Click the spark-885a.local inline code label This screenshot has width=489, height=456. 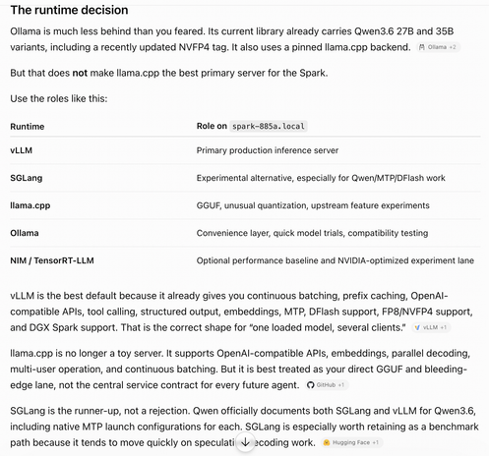point(269,126)
